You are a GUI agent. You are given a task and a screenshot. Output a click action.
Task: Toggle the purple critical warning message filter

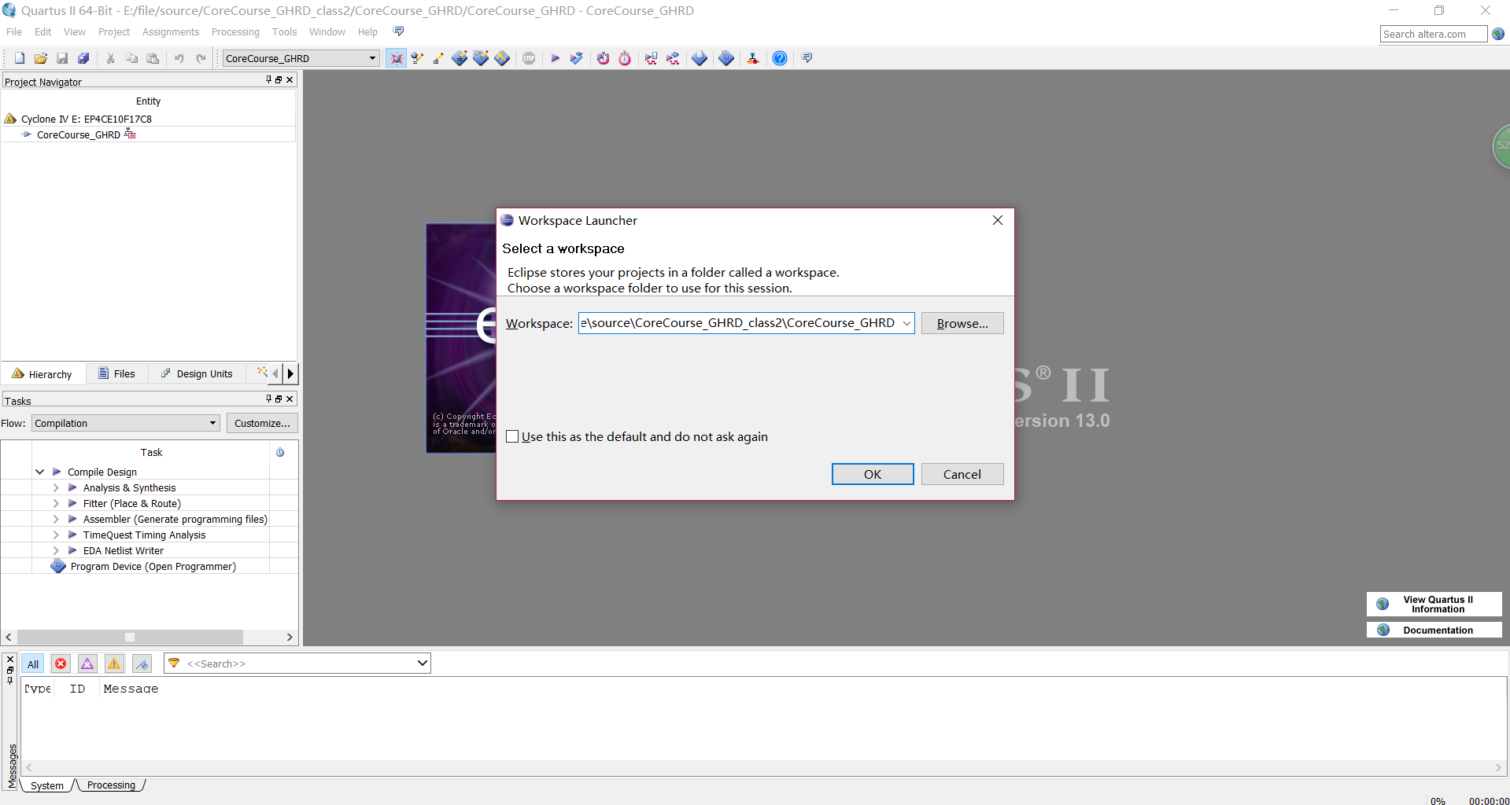click(87, 663)
